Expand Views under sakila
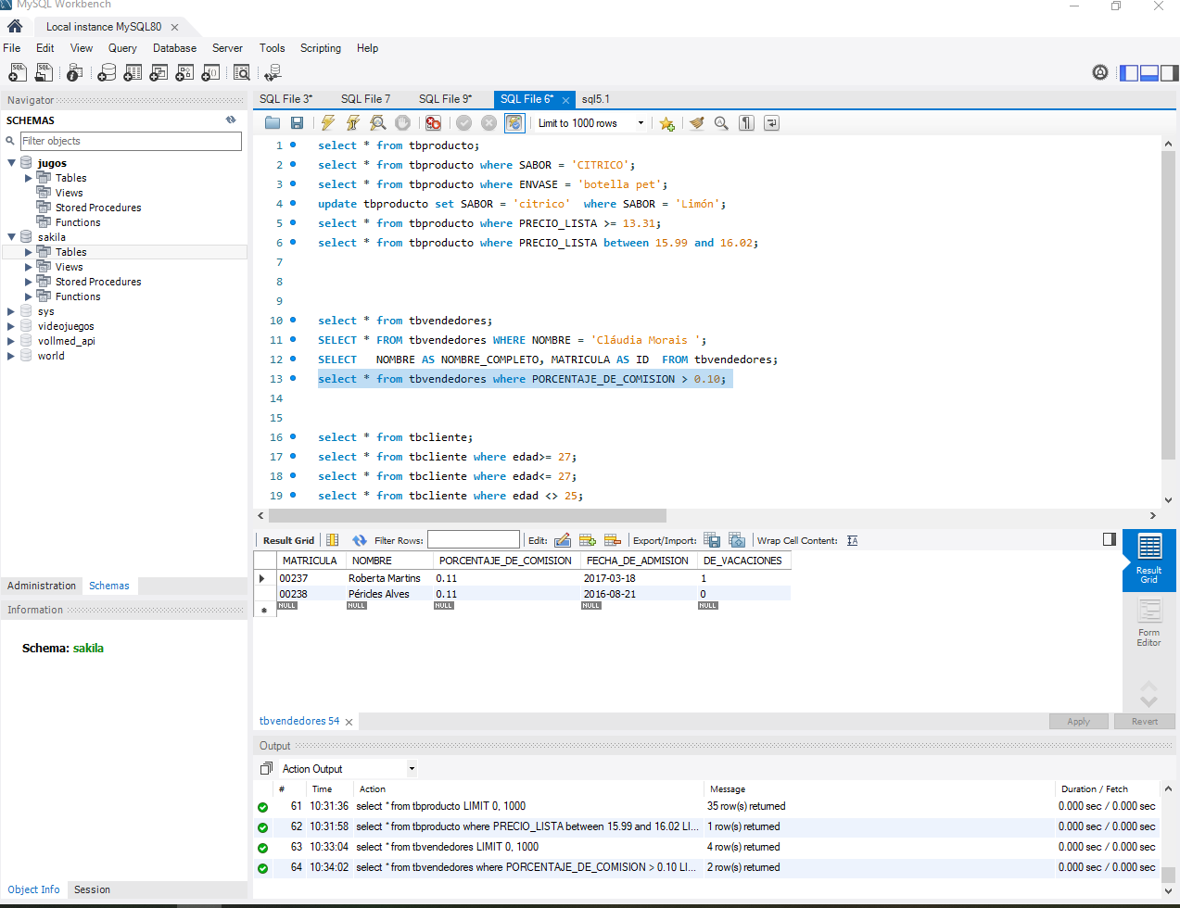Viewport: 1180px width, 908px height. point(29,267)
